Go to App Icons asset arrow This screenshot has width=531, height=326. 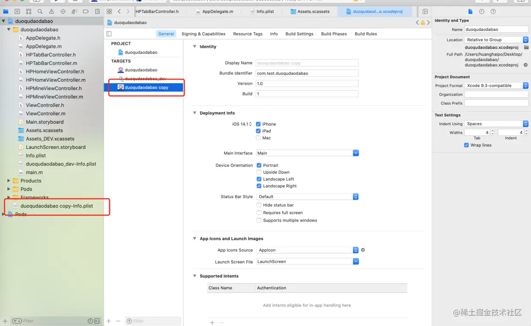click(x=363, y=250)
